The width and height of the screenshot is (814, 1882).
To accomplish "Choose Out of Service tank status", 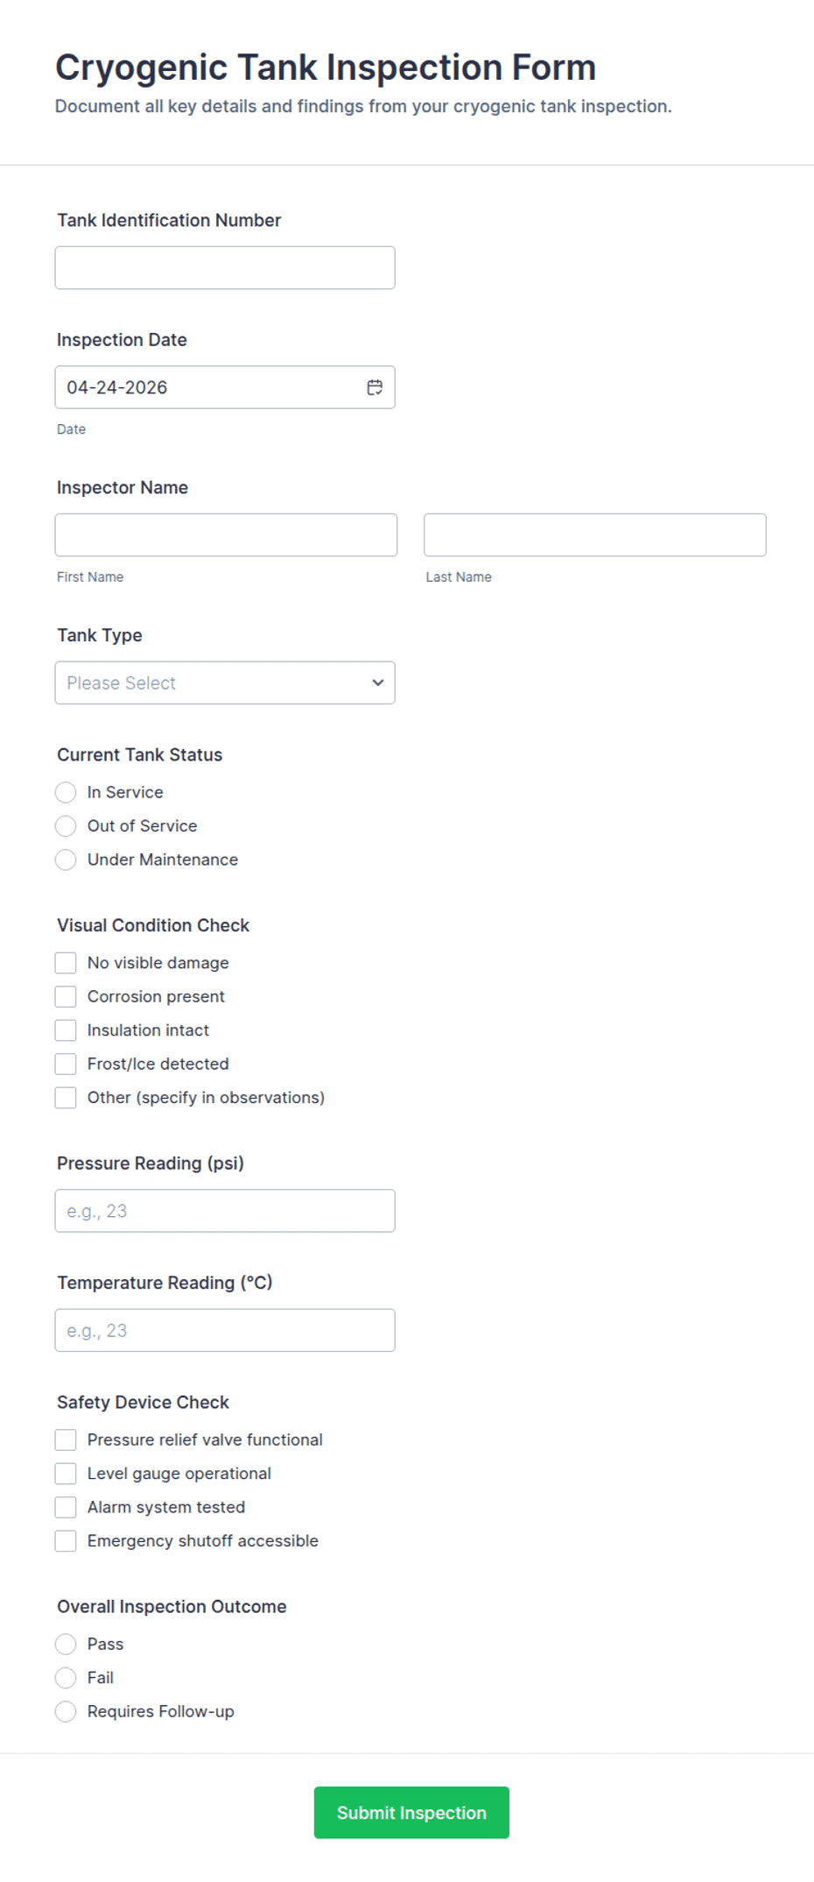I will pos(66,825).
